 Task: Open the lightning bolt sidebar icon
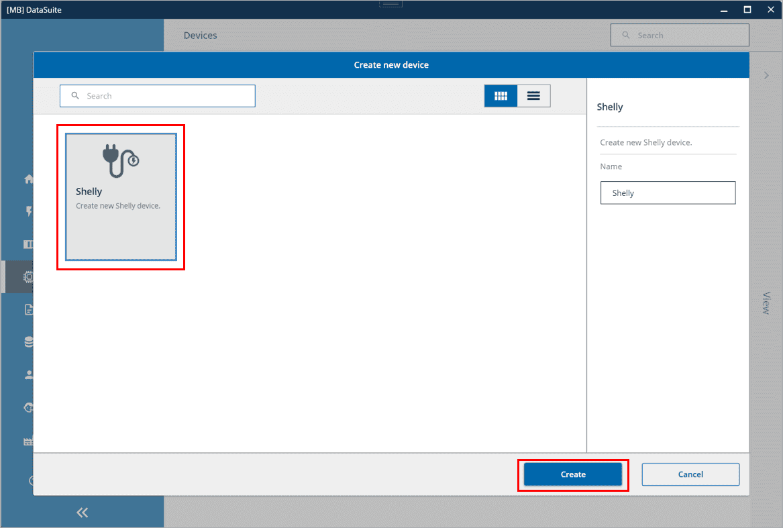click(x=29, y=211)
